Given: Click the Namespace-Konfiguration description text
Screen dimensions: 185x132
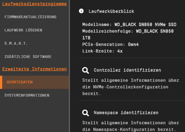Looking at the screenshot, I should [x=131, y=126].
